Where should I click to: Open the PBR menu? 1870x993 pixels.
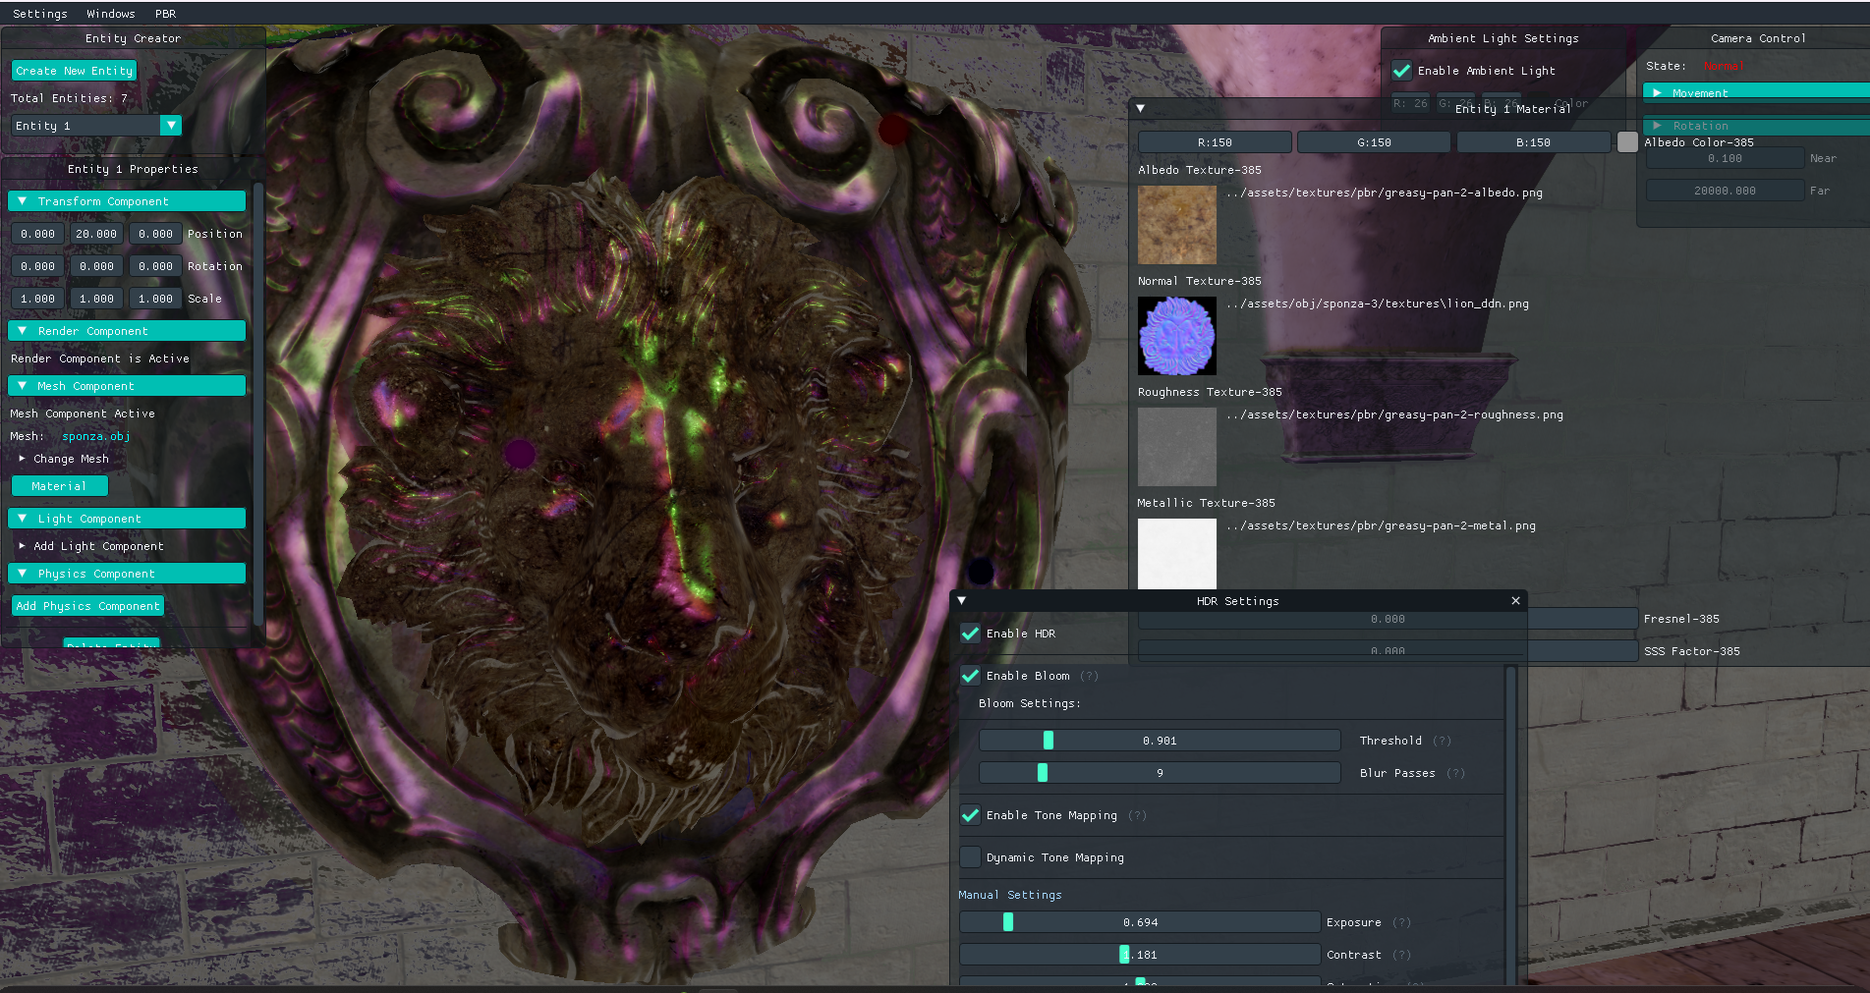pos(166,14)
